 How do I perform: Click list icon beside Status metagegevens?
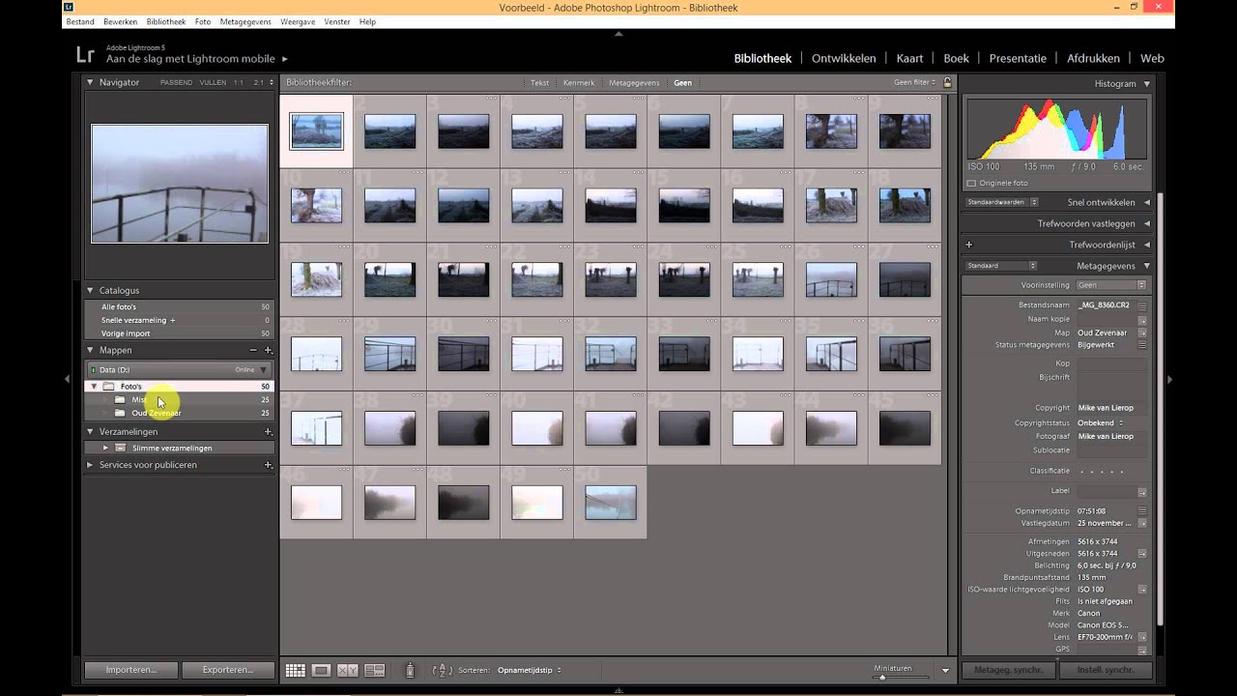1142,345
